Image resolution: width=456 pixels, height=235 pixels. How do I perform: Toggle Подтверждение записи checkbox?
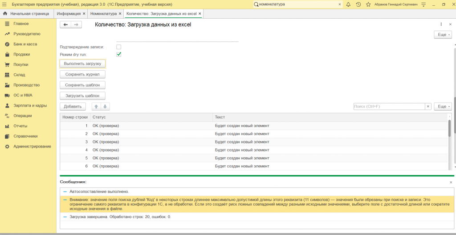(x=118, y=47)
